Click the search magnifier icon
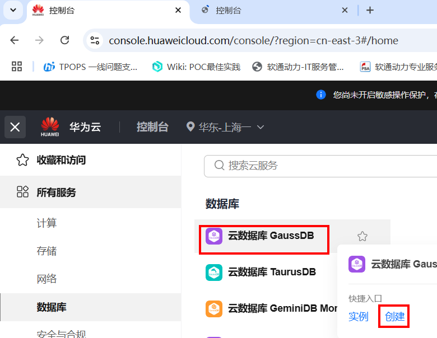437x338 pixels. [219, 165]
